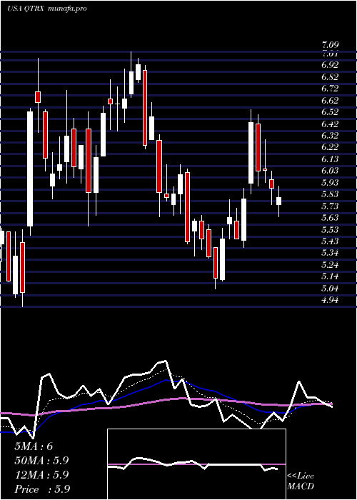Screen dimensions: 357x500
Task: Select the 6.92 price axis label
Action: click(x=330, y=65)
